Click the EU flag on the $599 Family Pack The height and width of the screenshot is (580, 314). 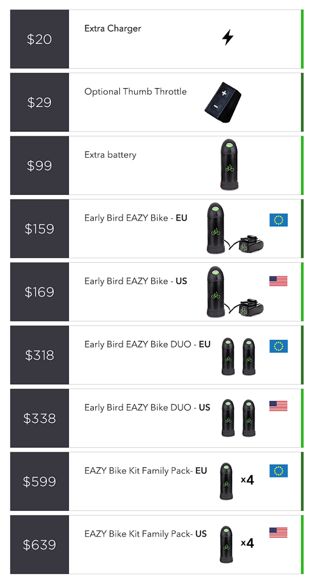(x=278, y=471)
